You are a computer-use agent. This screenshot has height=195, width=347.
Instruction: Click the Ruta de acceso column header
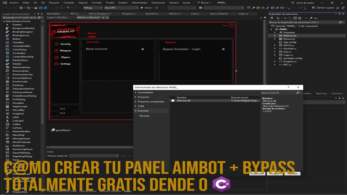click(245, 97)
